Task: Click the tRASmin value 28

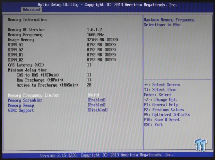Action: click(x=89, y=85)
